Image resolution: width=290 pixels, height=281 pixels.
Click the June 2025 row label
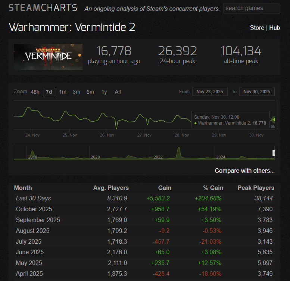30,252
